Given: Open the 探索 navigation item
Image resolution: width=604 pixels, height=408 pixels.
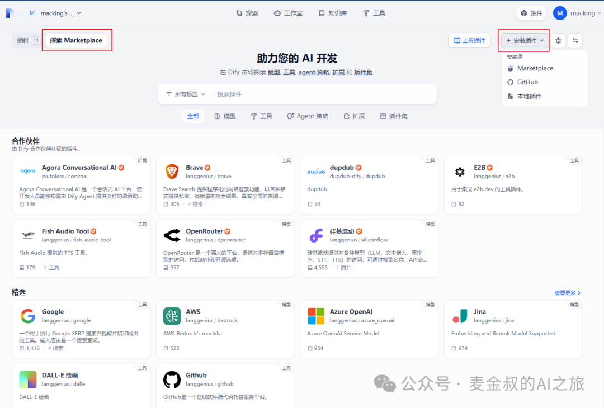Looking at the screenshot, I should tap(247, 13).
